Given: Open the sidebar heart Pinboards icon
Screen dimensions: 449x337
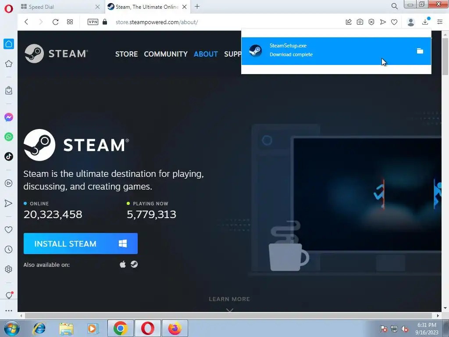Looking at the screenshot, I should coord(9,230).
